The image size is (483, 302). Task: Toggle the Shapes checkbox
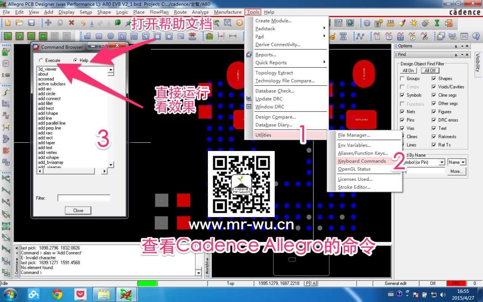point(434,79)
